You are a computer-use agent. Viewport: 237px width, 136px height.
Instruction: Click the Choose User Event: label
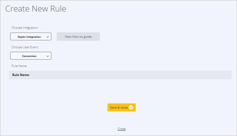point(25,47)
